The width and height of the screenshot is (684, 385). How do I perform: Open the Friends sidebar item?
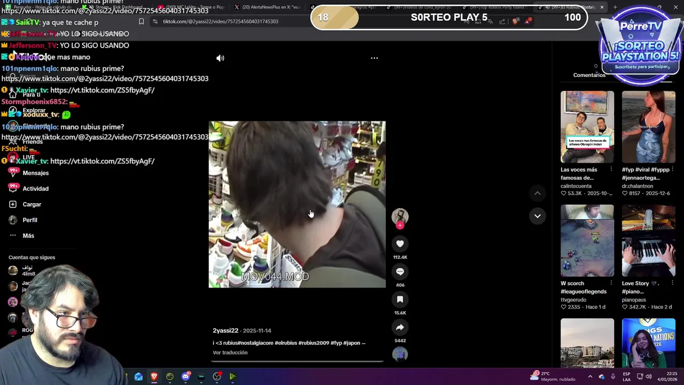pyautogui.click(x=25, y=142)
